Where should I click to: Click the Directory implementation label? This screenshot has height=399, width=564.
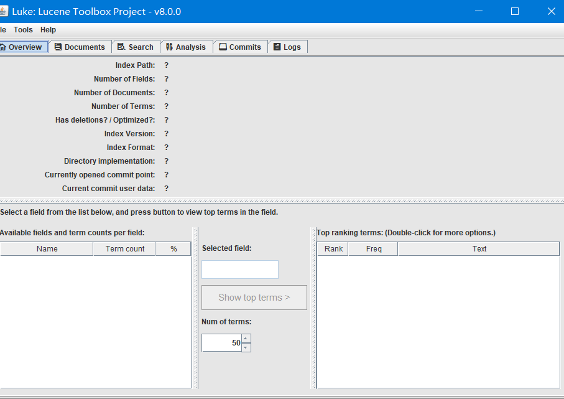(x=109, y=161)
